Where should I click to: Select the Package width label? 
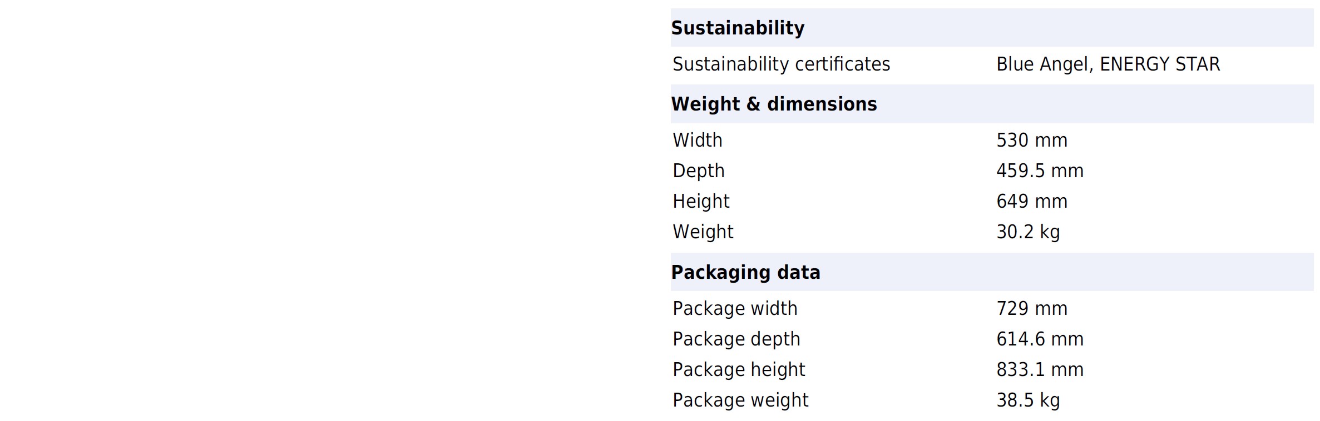pos(735,308)
